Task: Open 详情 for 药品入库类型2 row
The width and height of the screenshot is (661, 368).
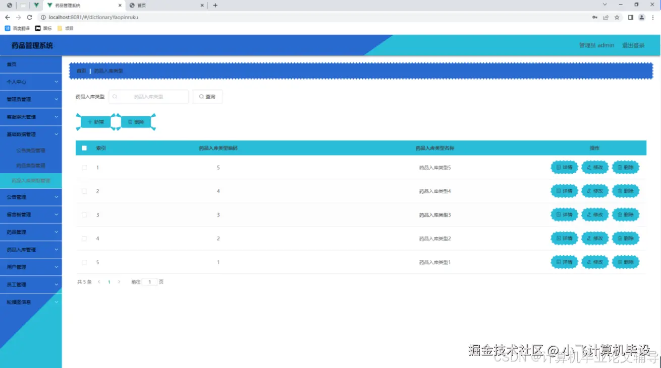Action: pos(564,239)
